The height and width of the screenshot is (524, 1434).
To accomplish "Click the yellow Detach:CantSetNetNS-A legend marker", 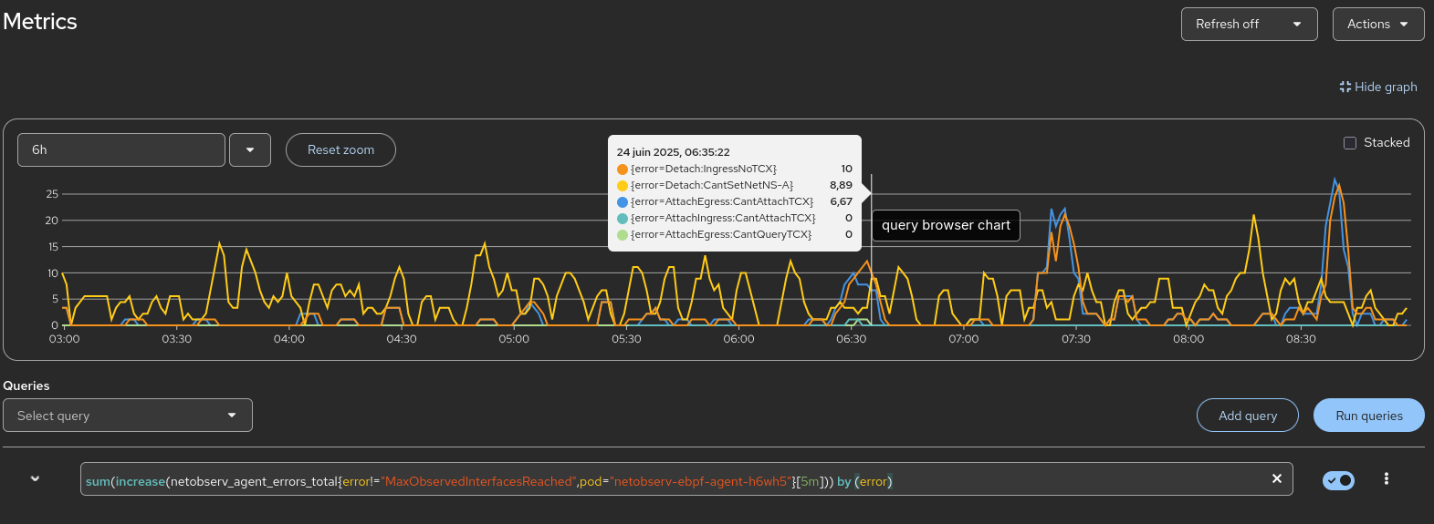I will [x=623, y=186].
